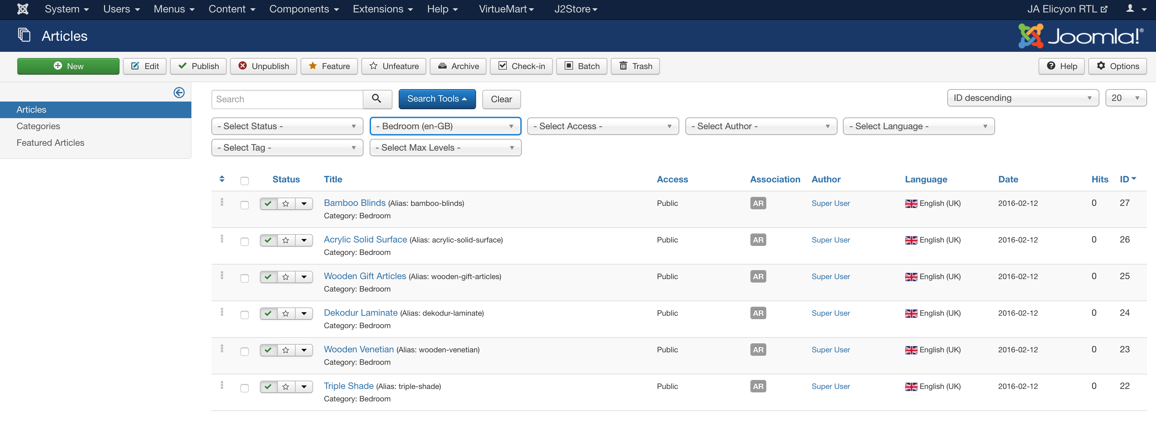Open the Triple Shade article link

pos(348,386)
